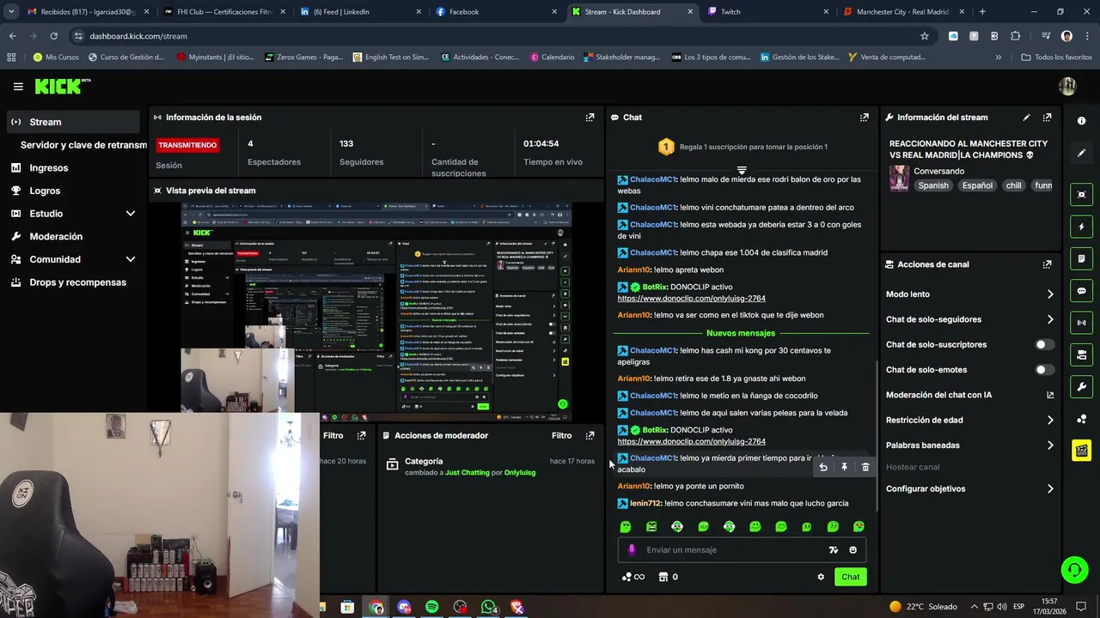The width and height of the screenshot is (1100, 618).
Task: Pop out the Información del stream panel
Action: click(x=1047, y=118)
